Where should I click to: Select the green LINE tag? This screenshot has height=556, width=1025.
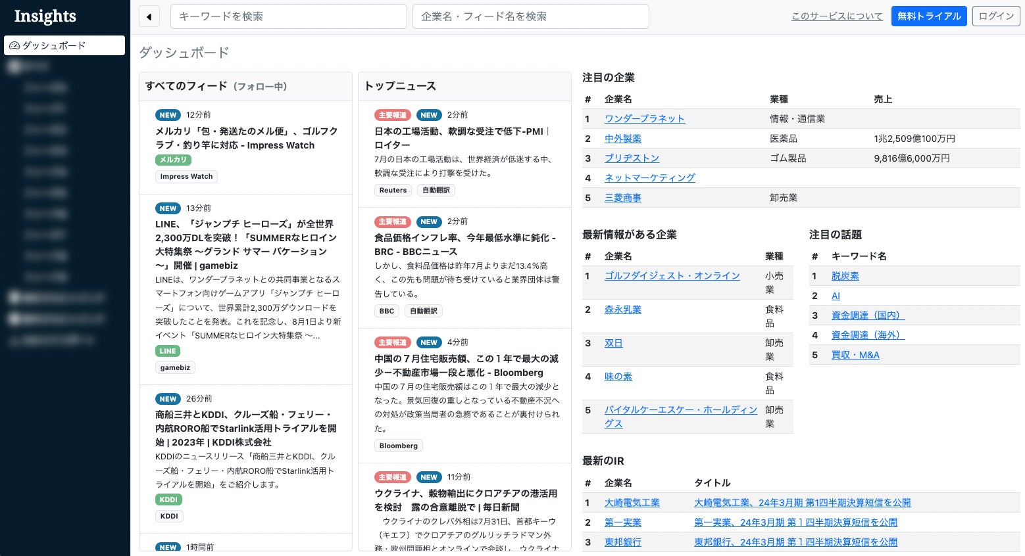point(168,351)
